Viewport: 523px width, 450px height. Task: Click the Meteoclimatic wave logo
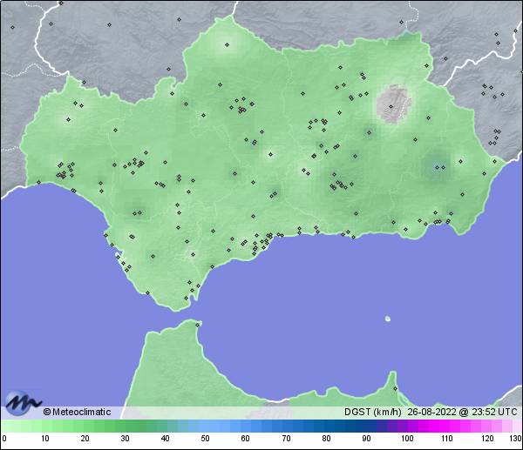[x=22, y=402]
